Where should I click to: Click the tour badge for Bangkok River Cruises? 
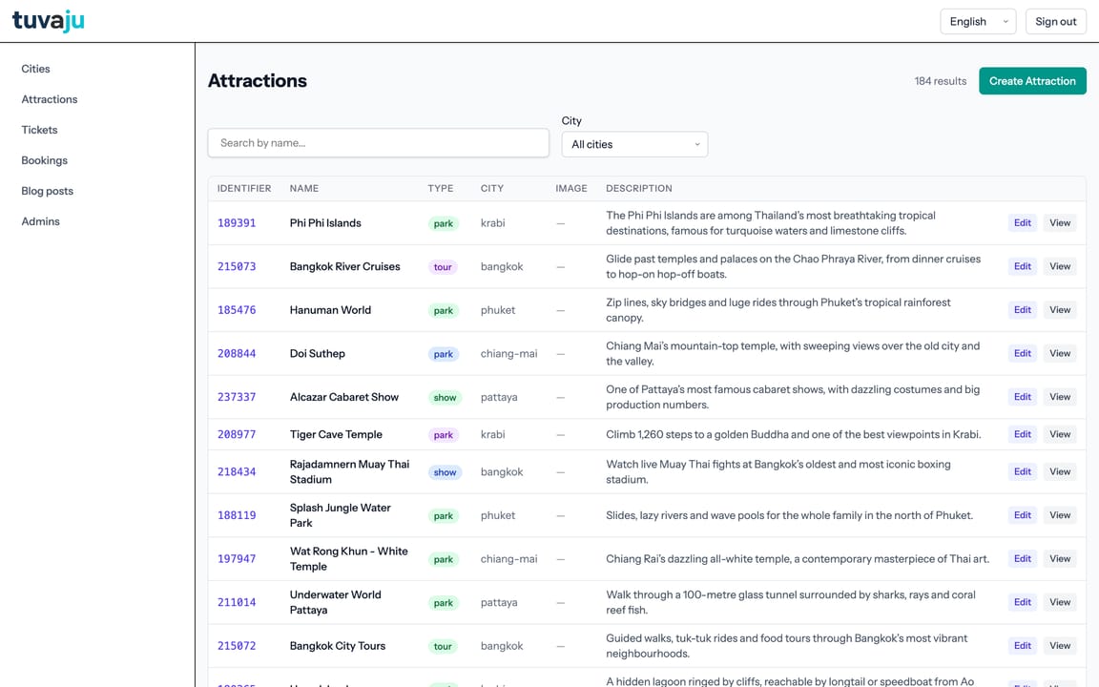(x=443, y=267)
